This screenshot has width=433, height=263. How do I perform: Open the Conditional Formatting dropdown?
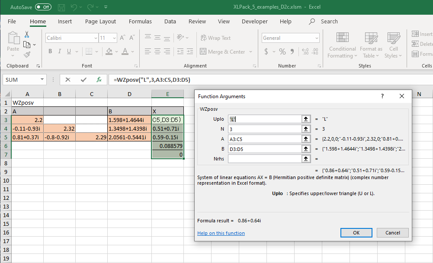[x=343, y=45]
